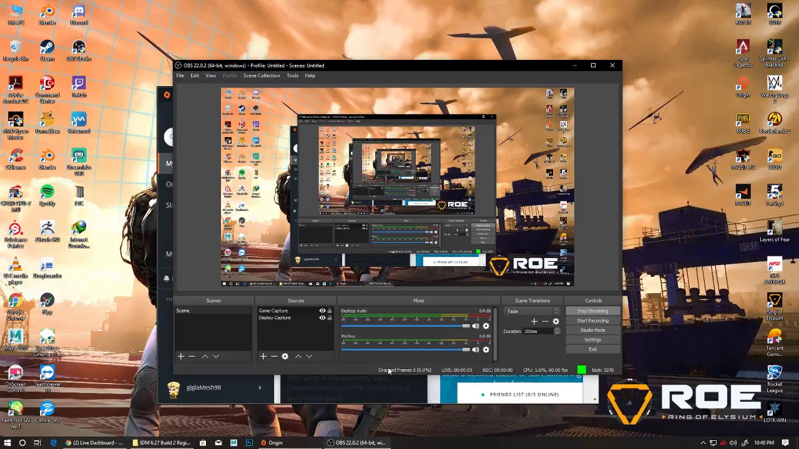Open transition properties gear in Scene Transitions
The image size is (799, 449).
556,321
